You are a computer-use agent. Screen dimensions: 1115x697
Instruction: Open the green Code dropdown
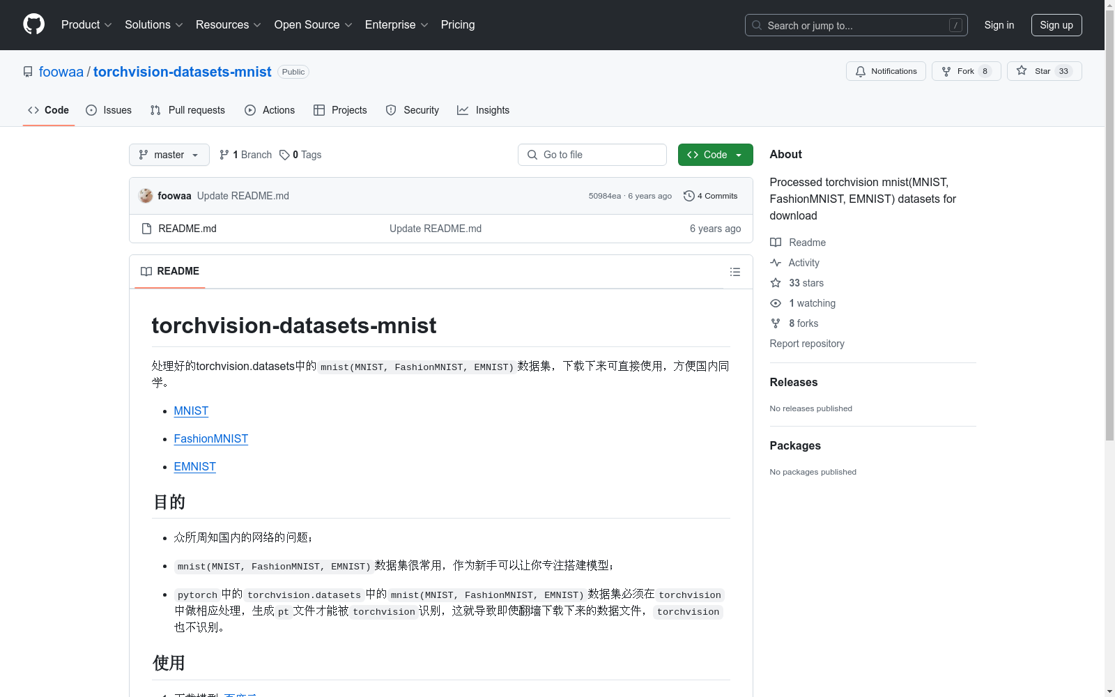point(715,155)
